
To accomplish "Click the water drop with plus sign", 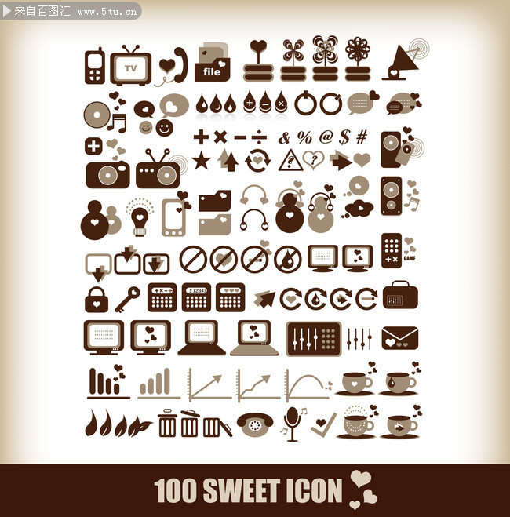I will (x=250, y=102).
